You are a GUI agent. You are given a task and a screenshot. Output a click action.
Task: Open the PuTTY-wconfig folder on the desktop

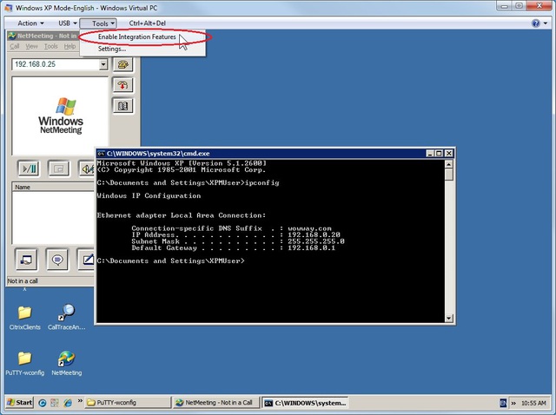tap(24, 363)
